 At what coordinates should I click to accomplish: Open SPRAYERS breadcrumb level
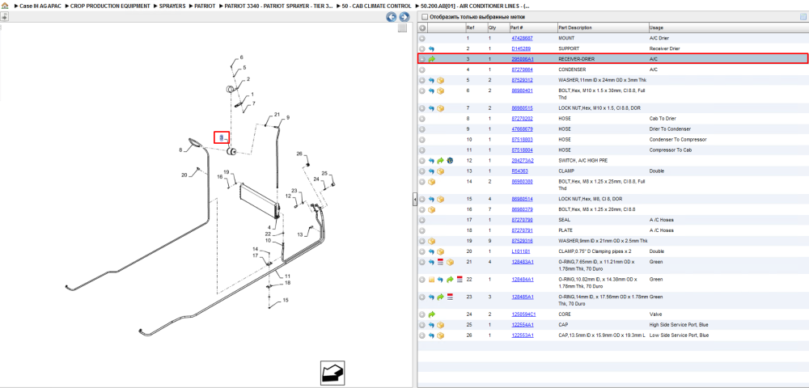point(172,6)
